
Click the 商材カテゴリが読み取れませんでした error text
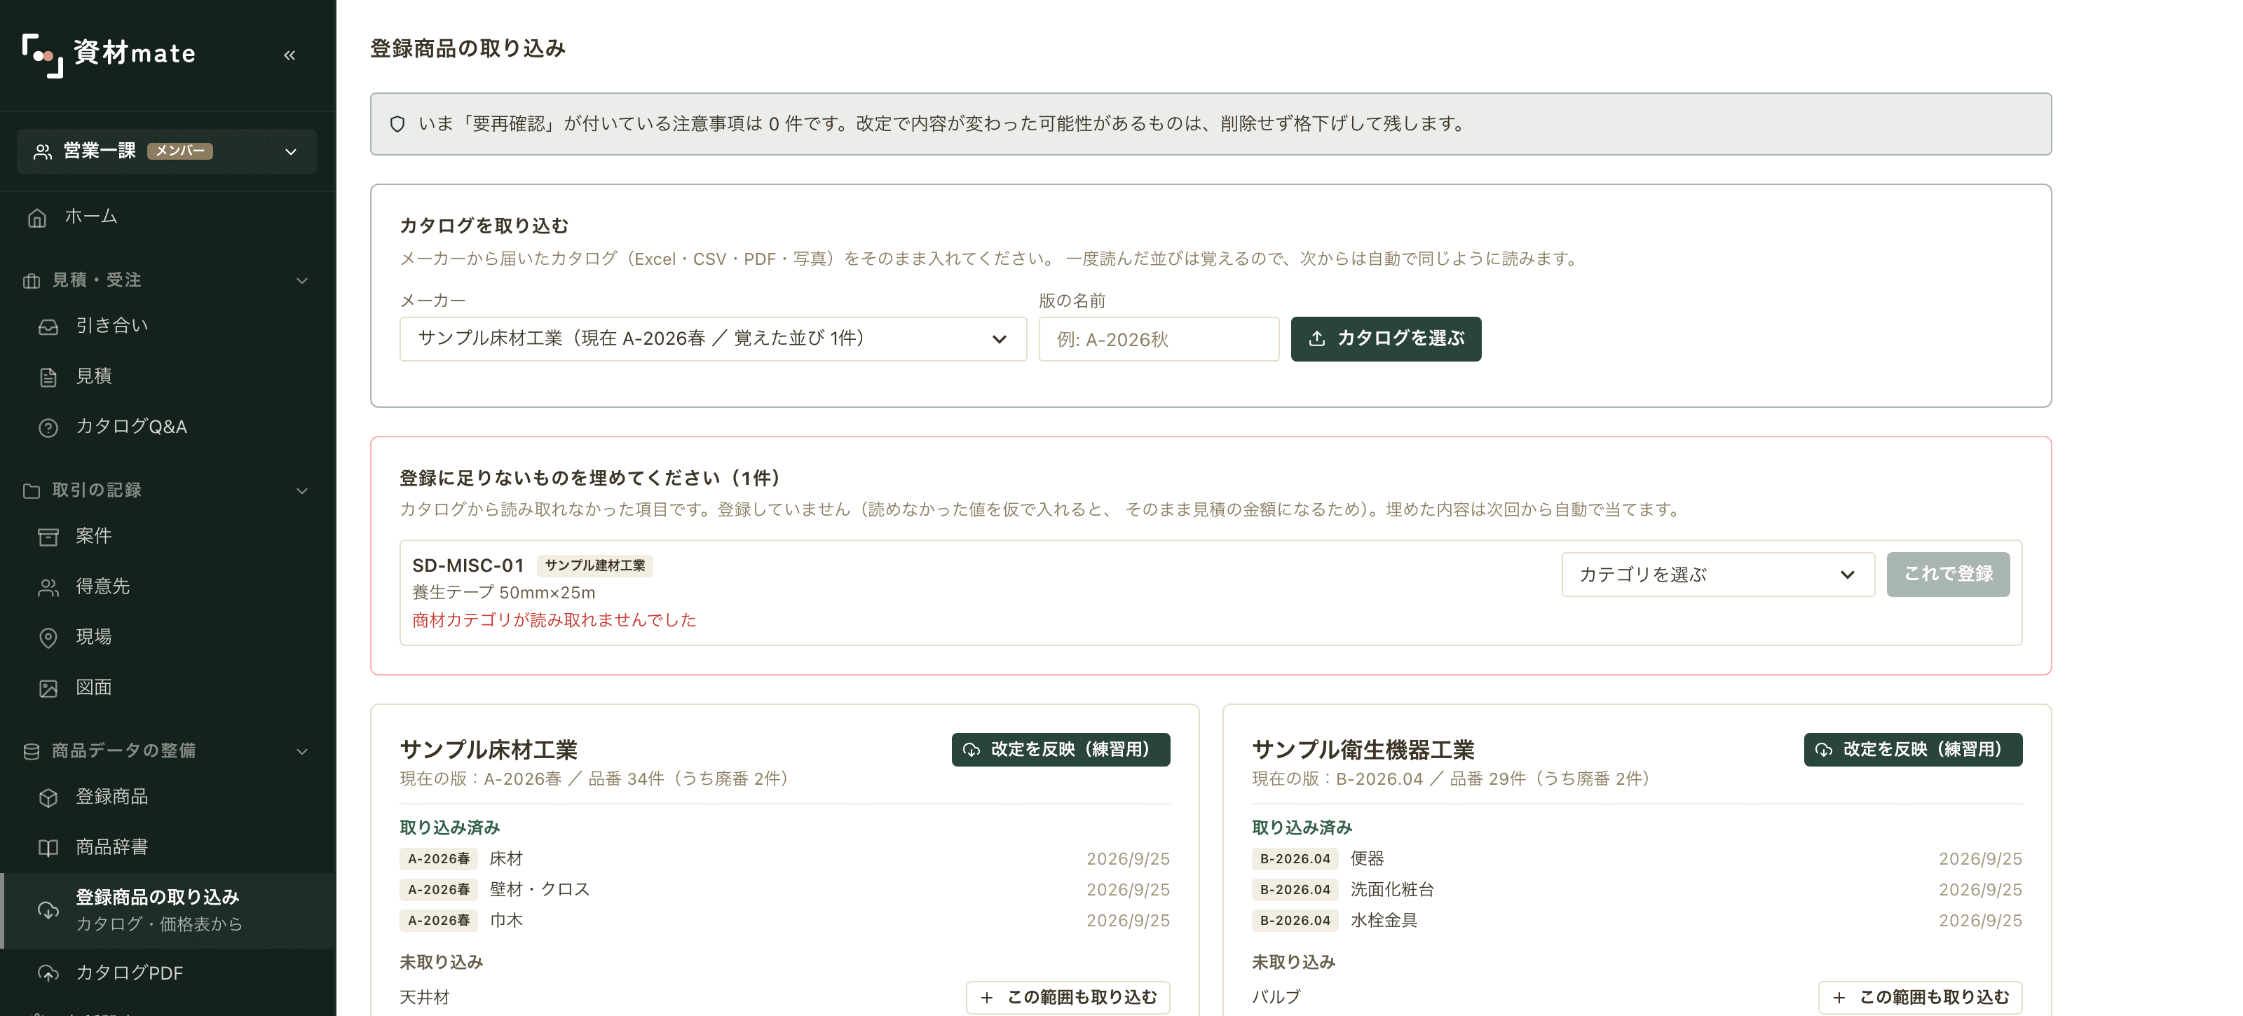554,620
